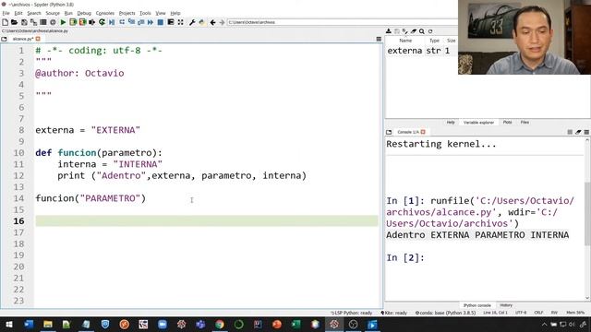
Task: Select the IPython console tab
Action: point(476,305)
